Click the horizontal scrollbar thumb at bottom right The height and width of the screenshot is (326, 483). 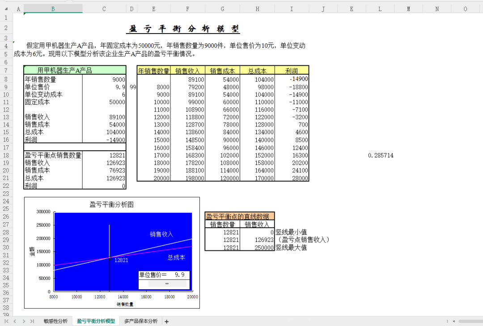click(x=471, y=322)
